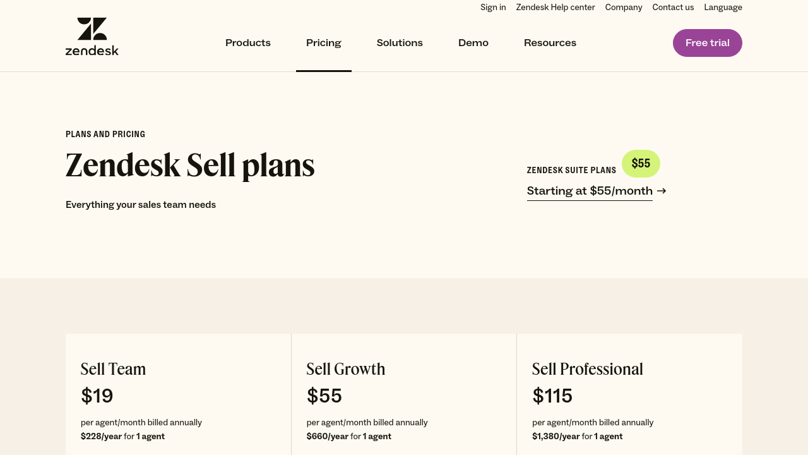Click the Zendesk logo
This screenshot has width=808, height=455.
(x=92, y=37)
